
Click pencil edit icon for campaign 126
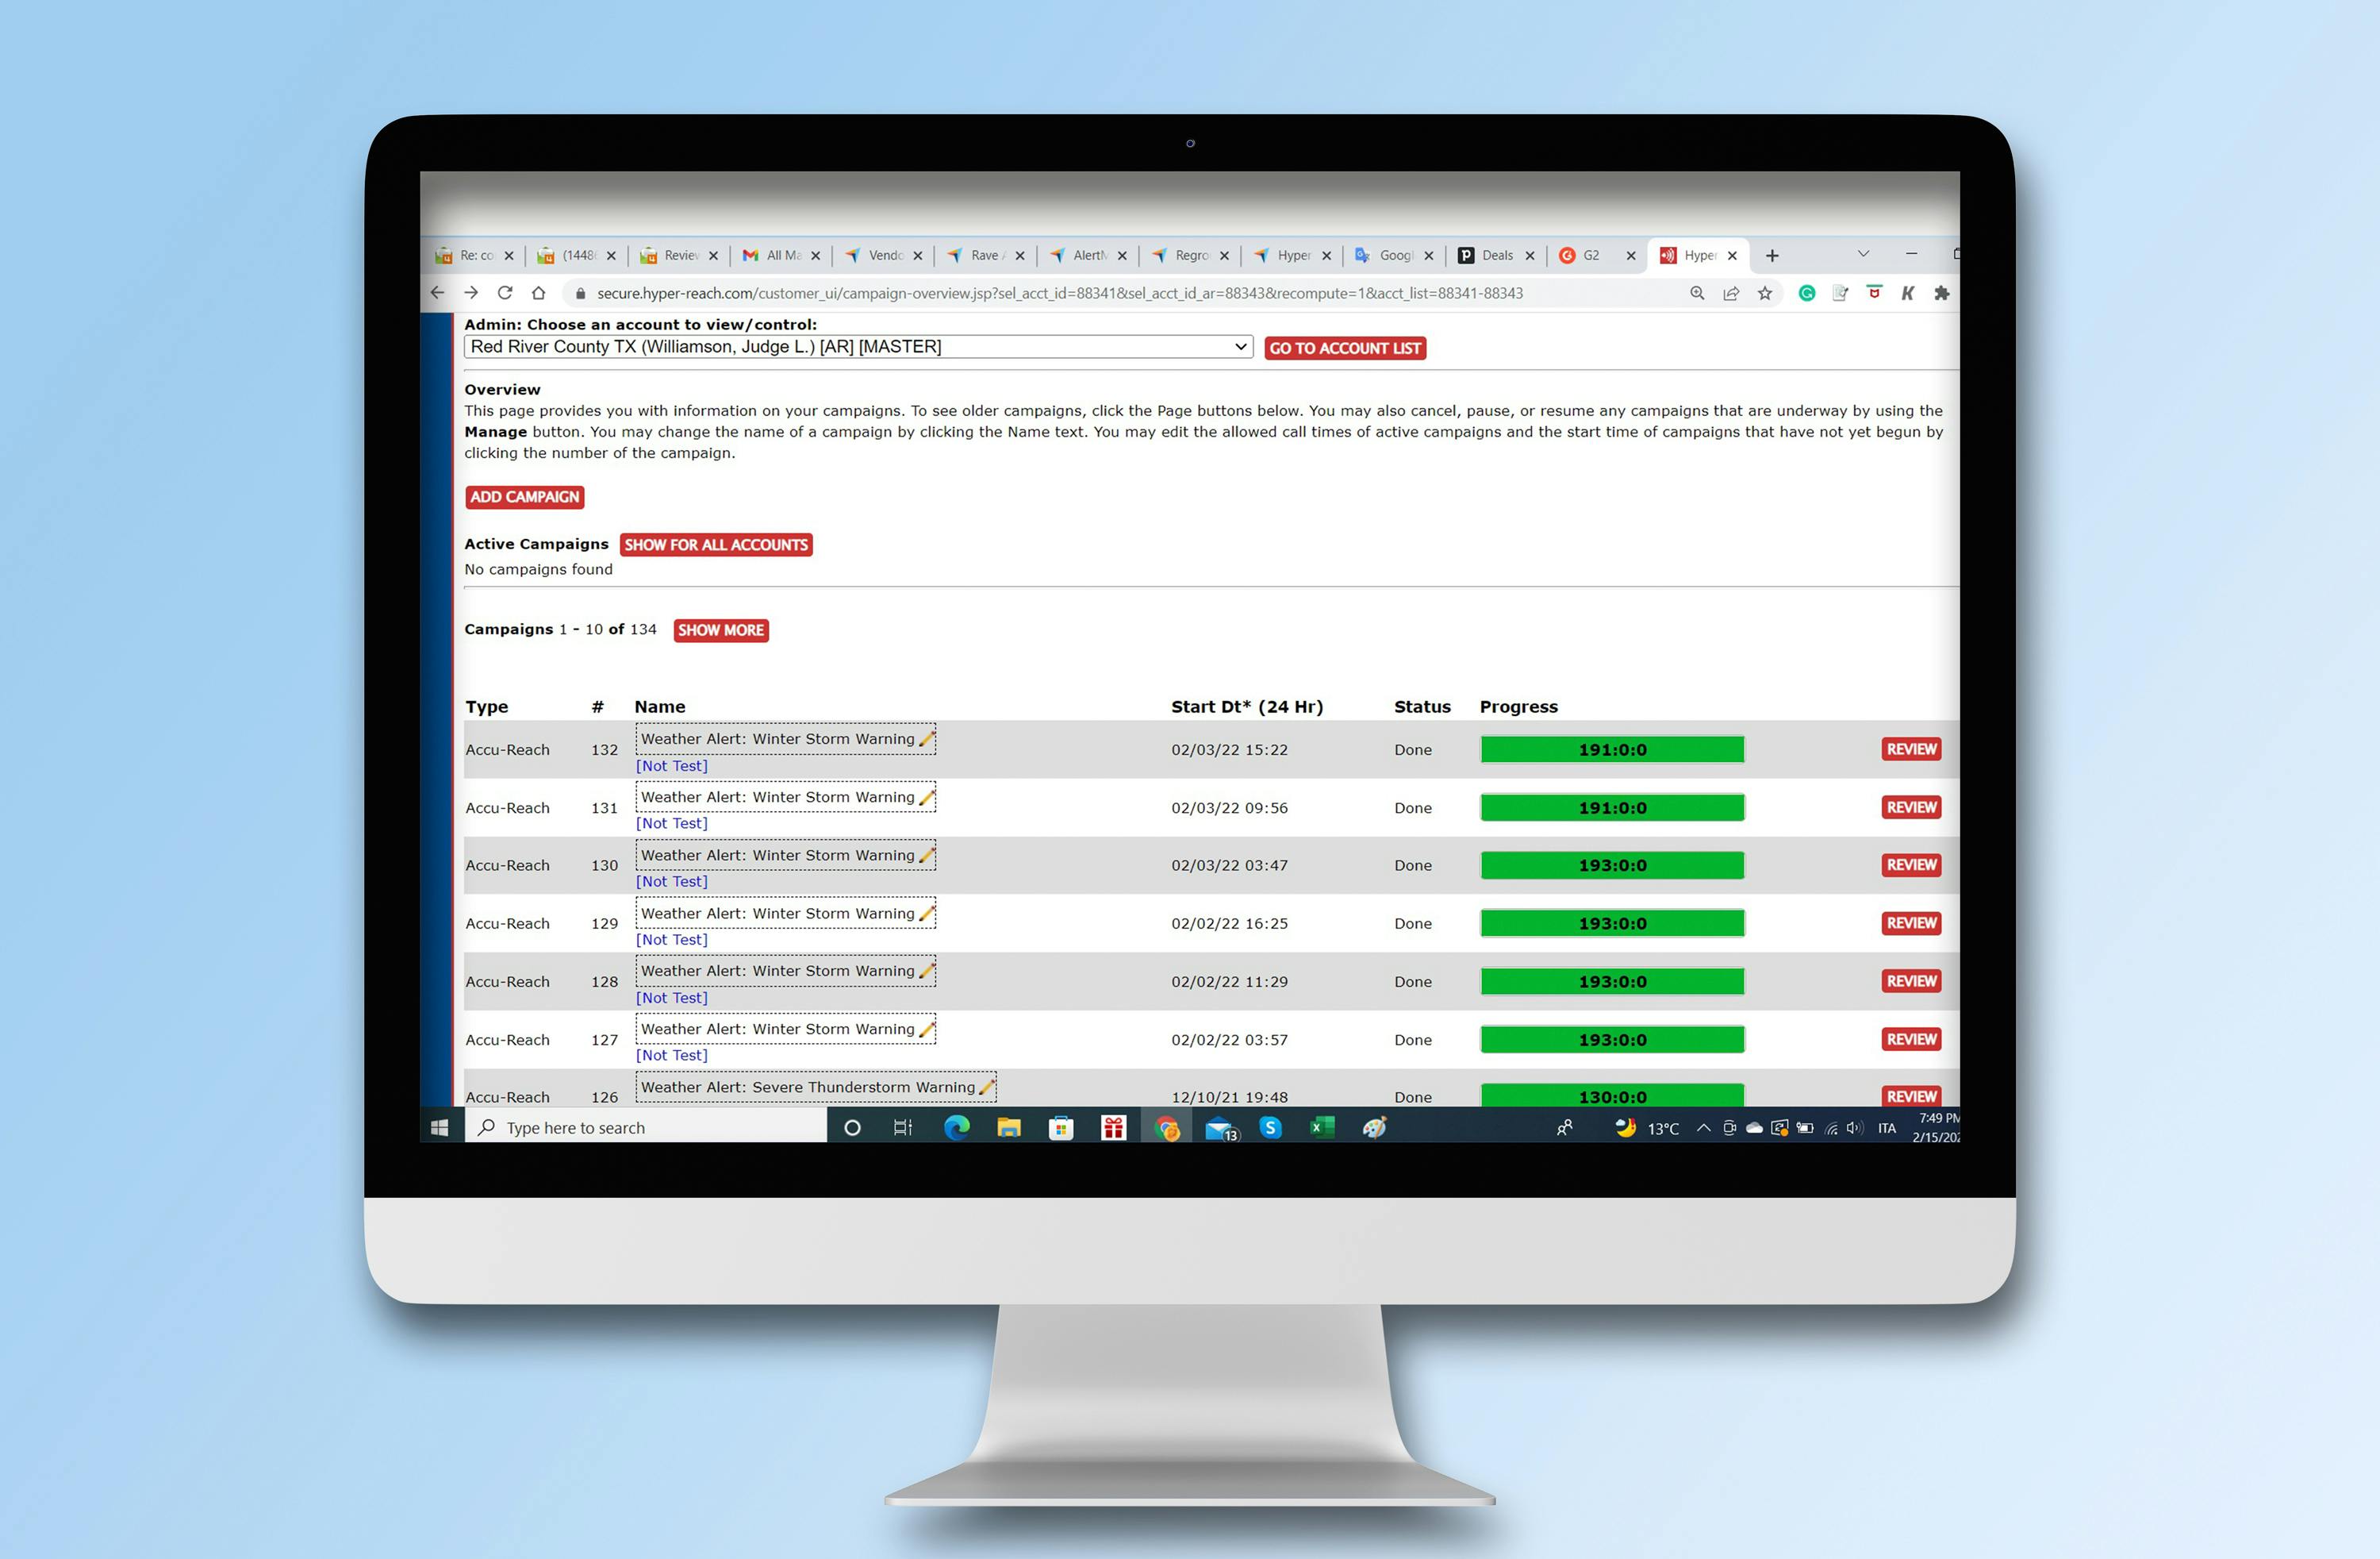(x=987, y=1087)
